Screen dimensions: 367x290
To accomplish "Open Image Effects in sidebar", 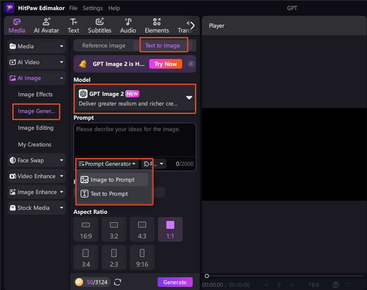I will click(x=35, y=94).
